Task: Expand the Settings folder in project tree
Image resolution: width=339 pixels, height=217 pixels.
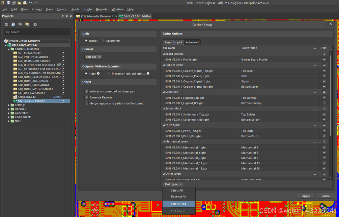Action: (9, 105)
